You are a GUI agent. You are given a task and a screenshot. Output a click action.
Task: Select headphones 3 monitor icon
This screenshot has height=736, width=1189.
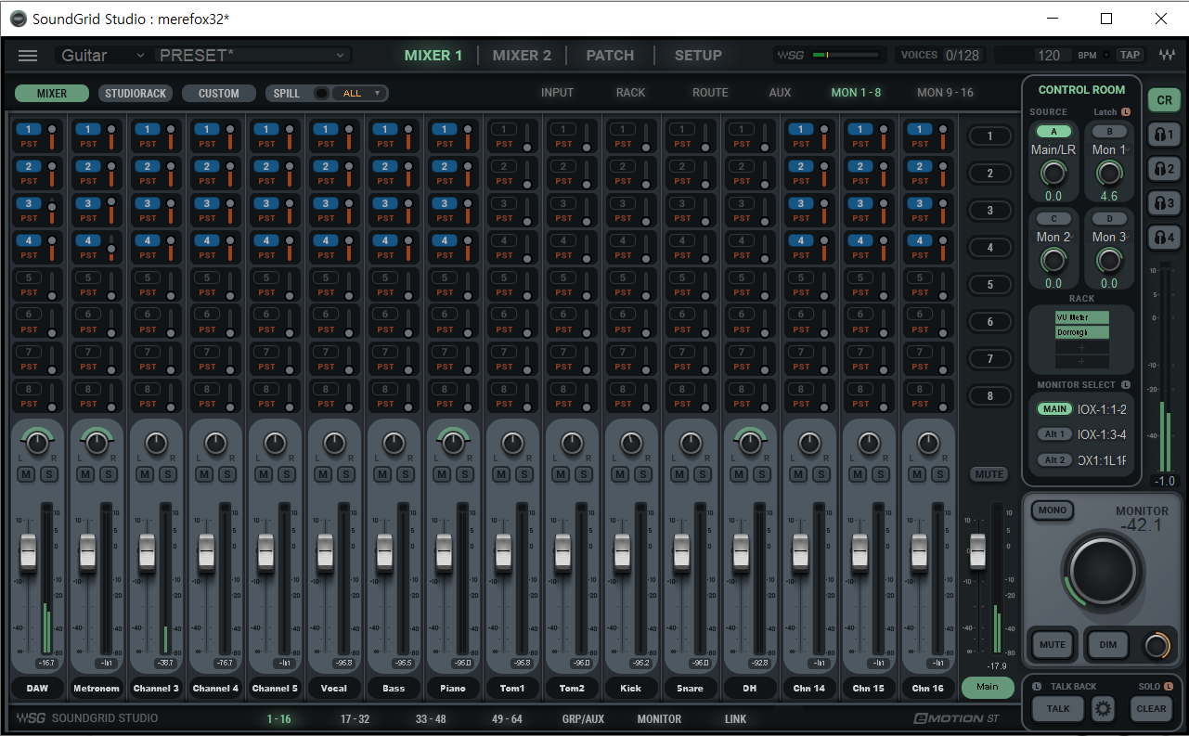tap(1164, 203)
